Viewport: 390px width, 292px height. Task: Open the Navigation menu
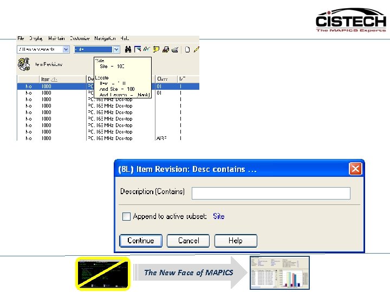coord(105,38)
